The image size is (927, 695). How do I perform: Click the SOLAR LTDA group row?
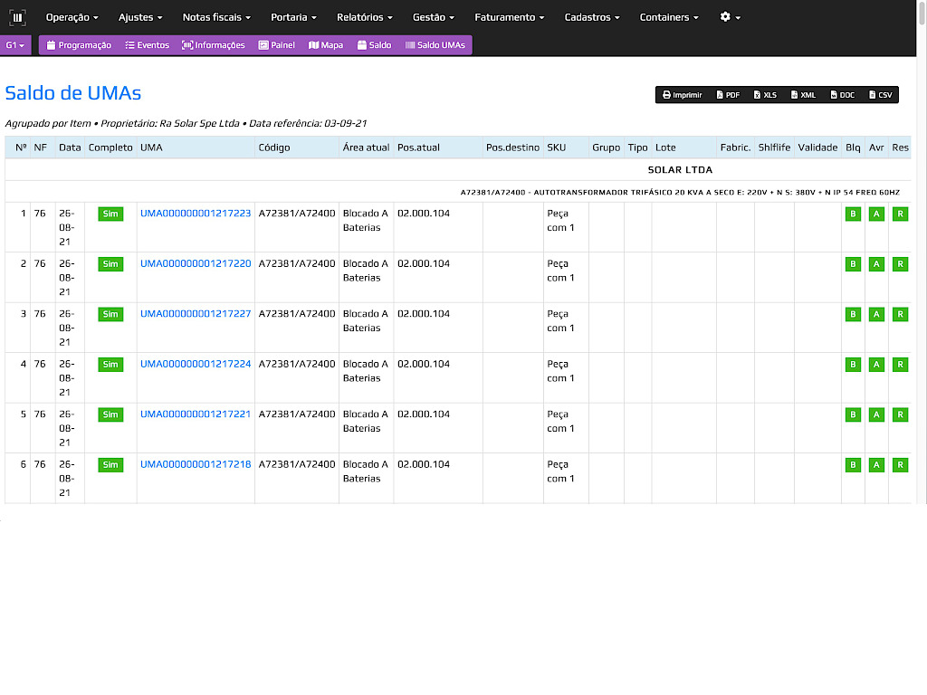[457, 169]
